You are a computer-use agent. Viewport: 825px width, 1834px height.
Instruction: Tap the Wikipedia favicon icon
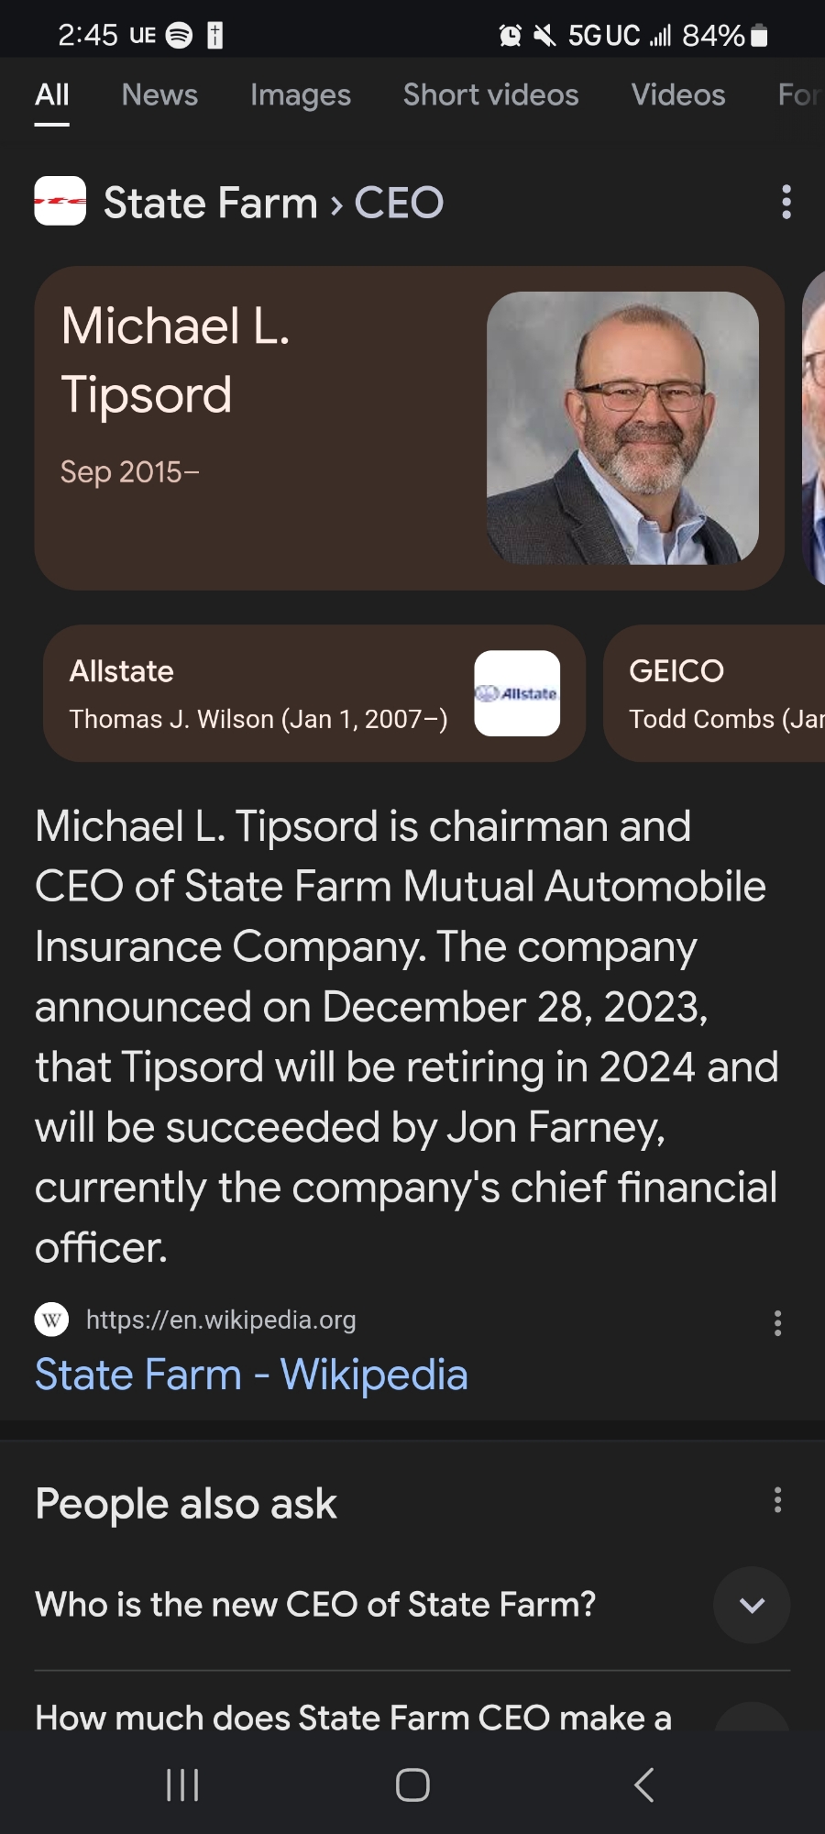[51, 1320]
